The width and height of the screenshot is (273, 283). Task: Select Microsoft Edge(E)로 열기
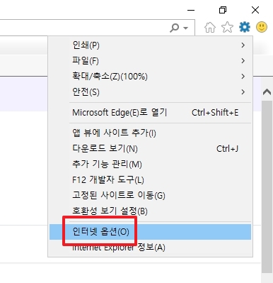pyautogui.click(x=151, y=113)
